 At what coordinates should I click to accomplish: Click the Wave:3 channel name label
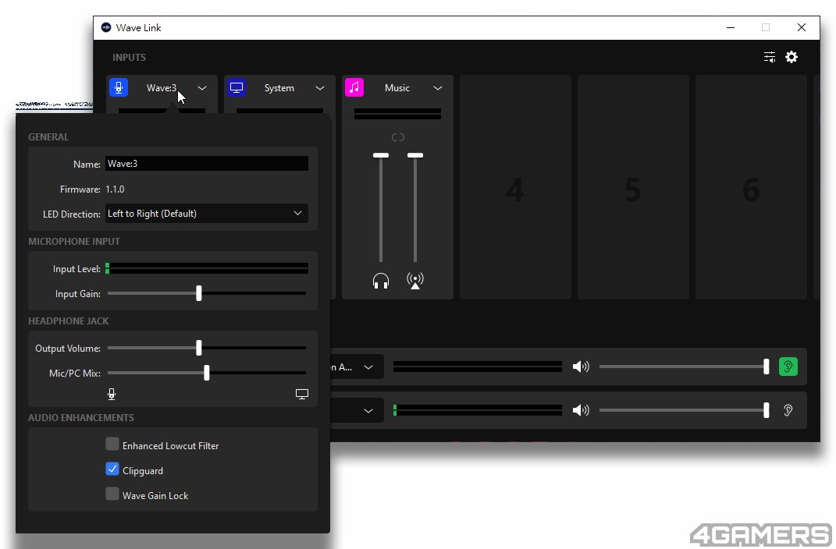click(x=162, y=88)
